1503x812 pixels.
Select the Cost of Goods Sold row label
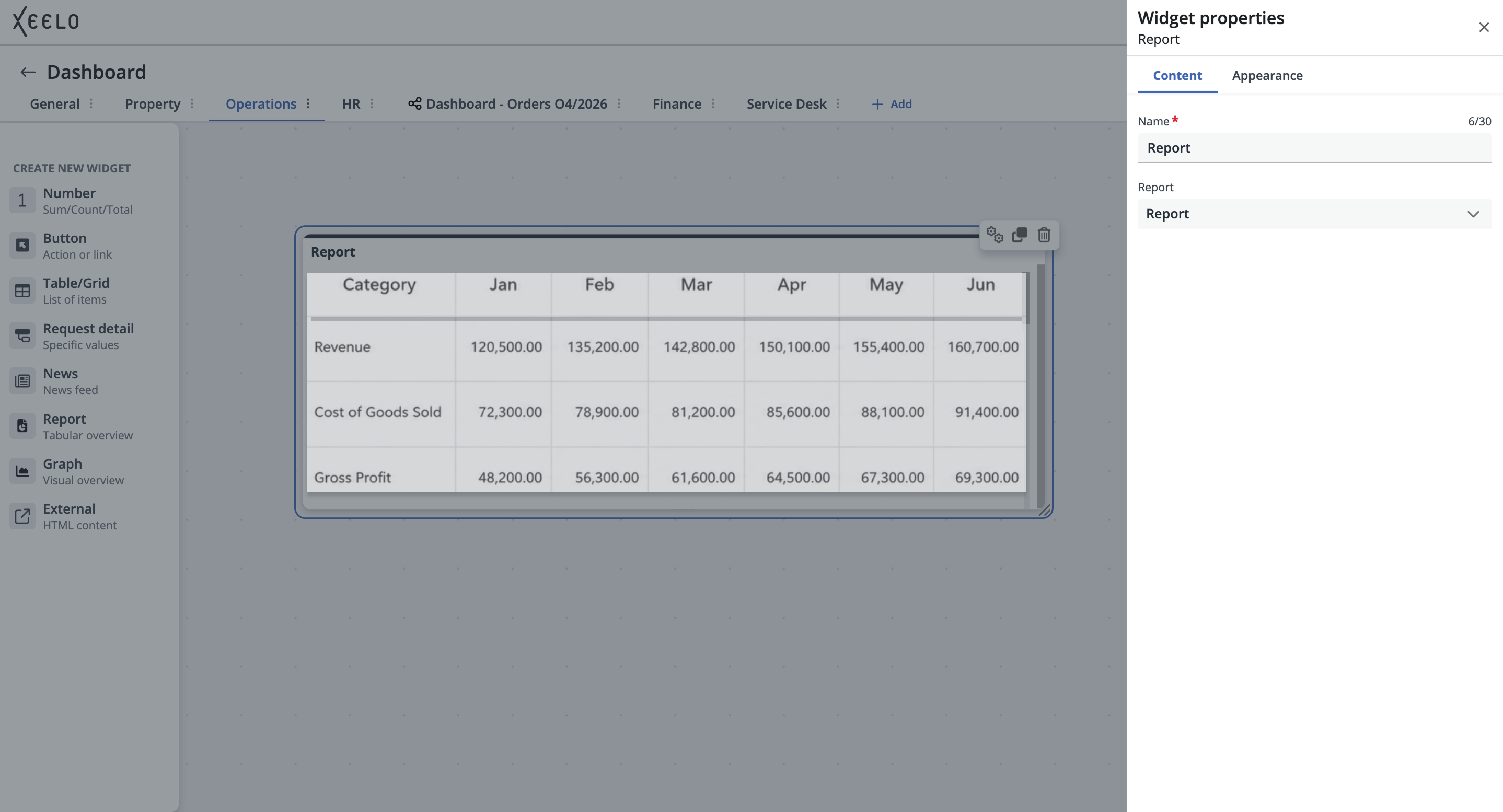pos(377,412)
